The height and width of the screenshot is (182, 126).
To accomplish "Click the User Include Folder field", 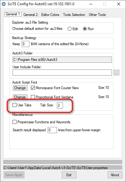I will coord(62,73).
